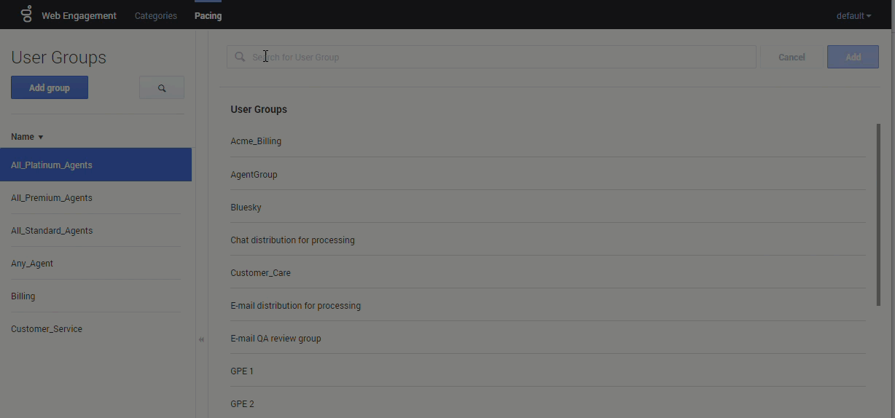Choose Acme_Billing user group
Image resolution: width=895 pixels, height=418 pixels.
548,141
